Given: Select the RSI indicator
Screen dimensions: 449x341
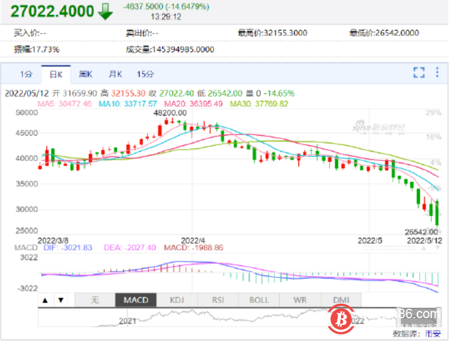Looking at the screenshot, I should pos(218,300).
